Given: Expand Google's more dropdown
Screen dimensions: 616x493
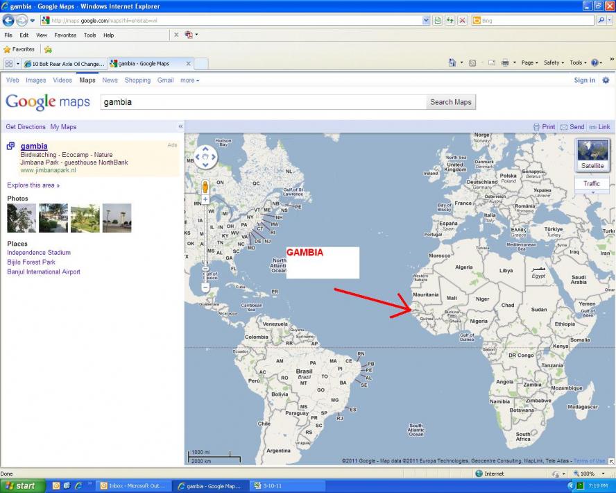Looking at the screenshot, I should (x=190, y=81).
